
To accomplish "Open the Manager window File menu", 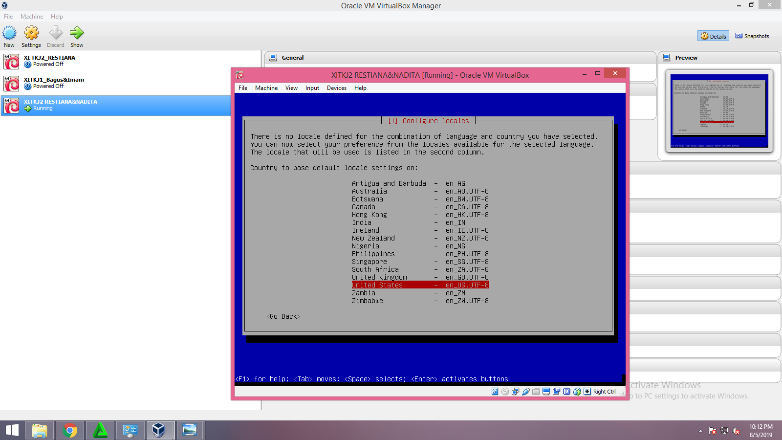I will tap(8, 17).
